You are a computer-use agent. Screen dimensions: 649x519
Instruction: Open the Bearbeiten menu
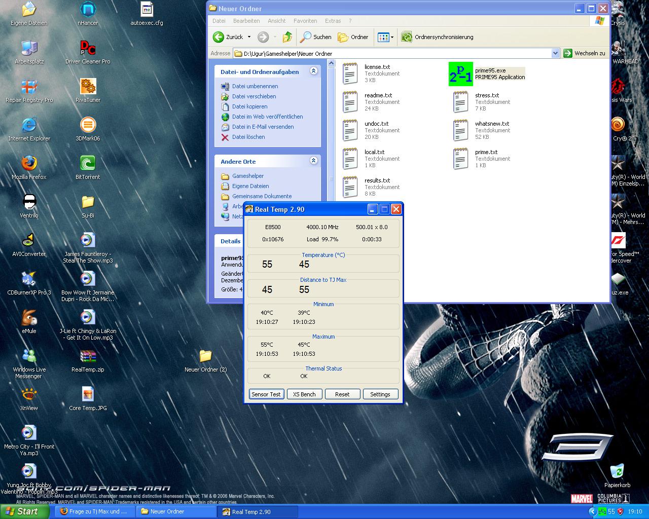point(246,21)
